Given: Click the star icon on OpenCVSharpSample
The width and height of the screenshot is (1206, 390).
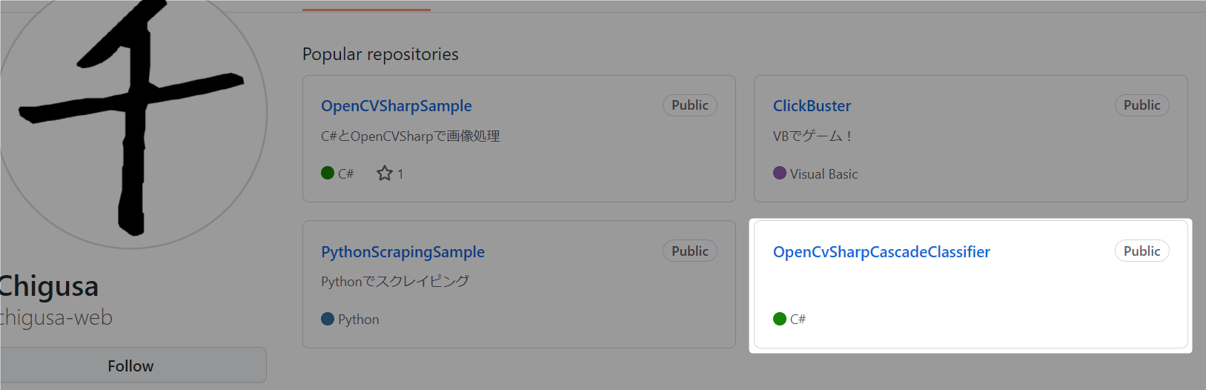Looking at the screenshot, I should click(384, 173).
